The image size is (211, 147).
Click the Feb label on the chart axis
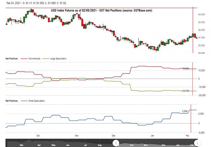point(187,135)
